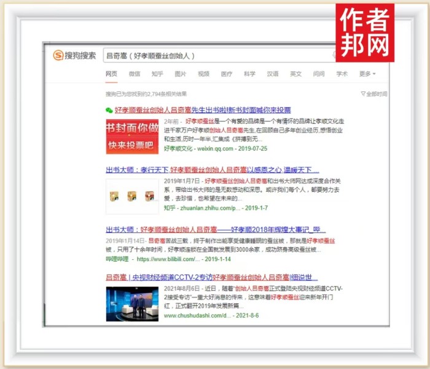This screenshot has height=369, width=430.
Task: Select the 图片 search tab
Action: click(x=180, y=74)
